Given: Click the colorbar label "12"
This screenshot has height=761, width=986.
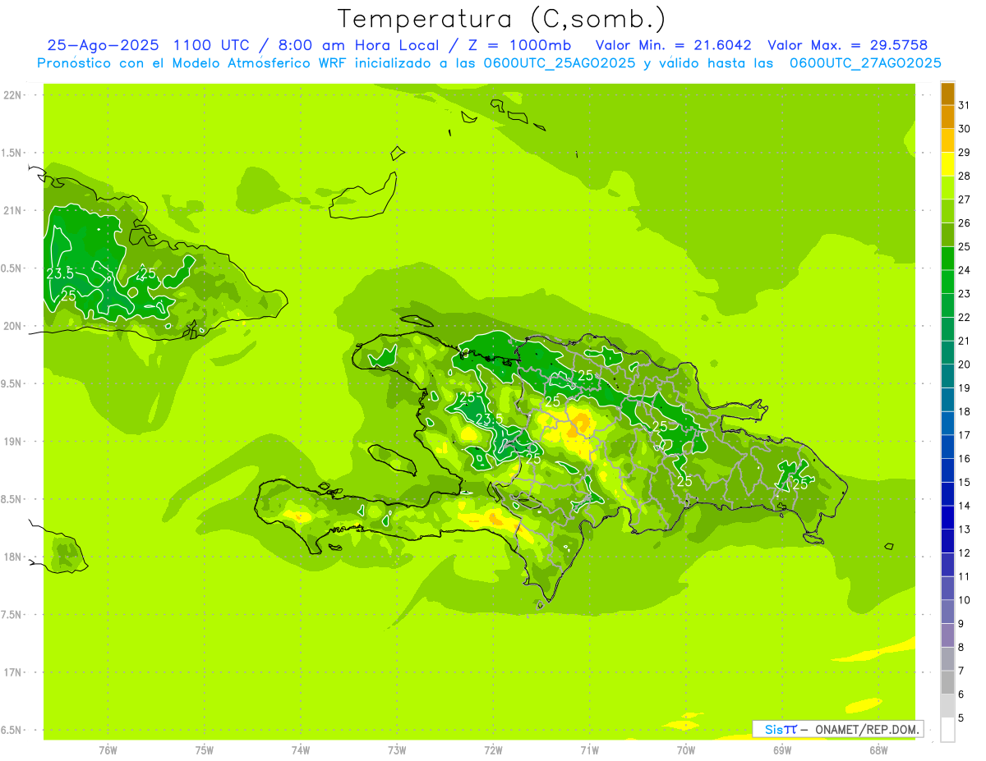Looking at the screenshot, I should pyautogui.click(x=964, y=553).
